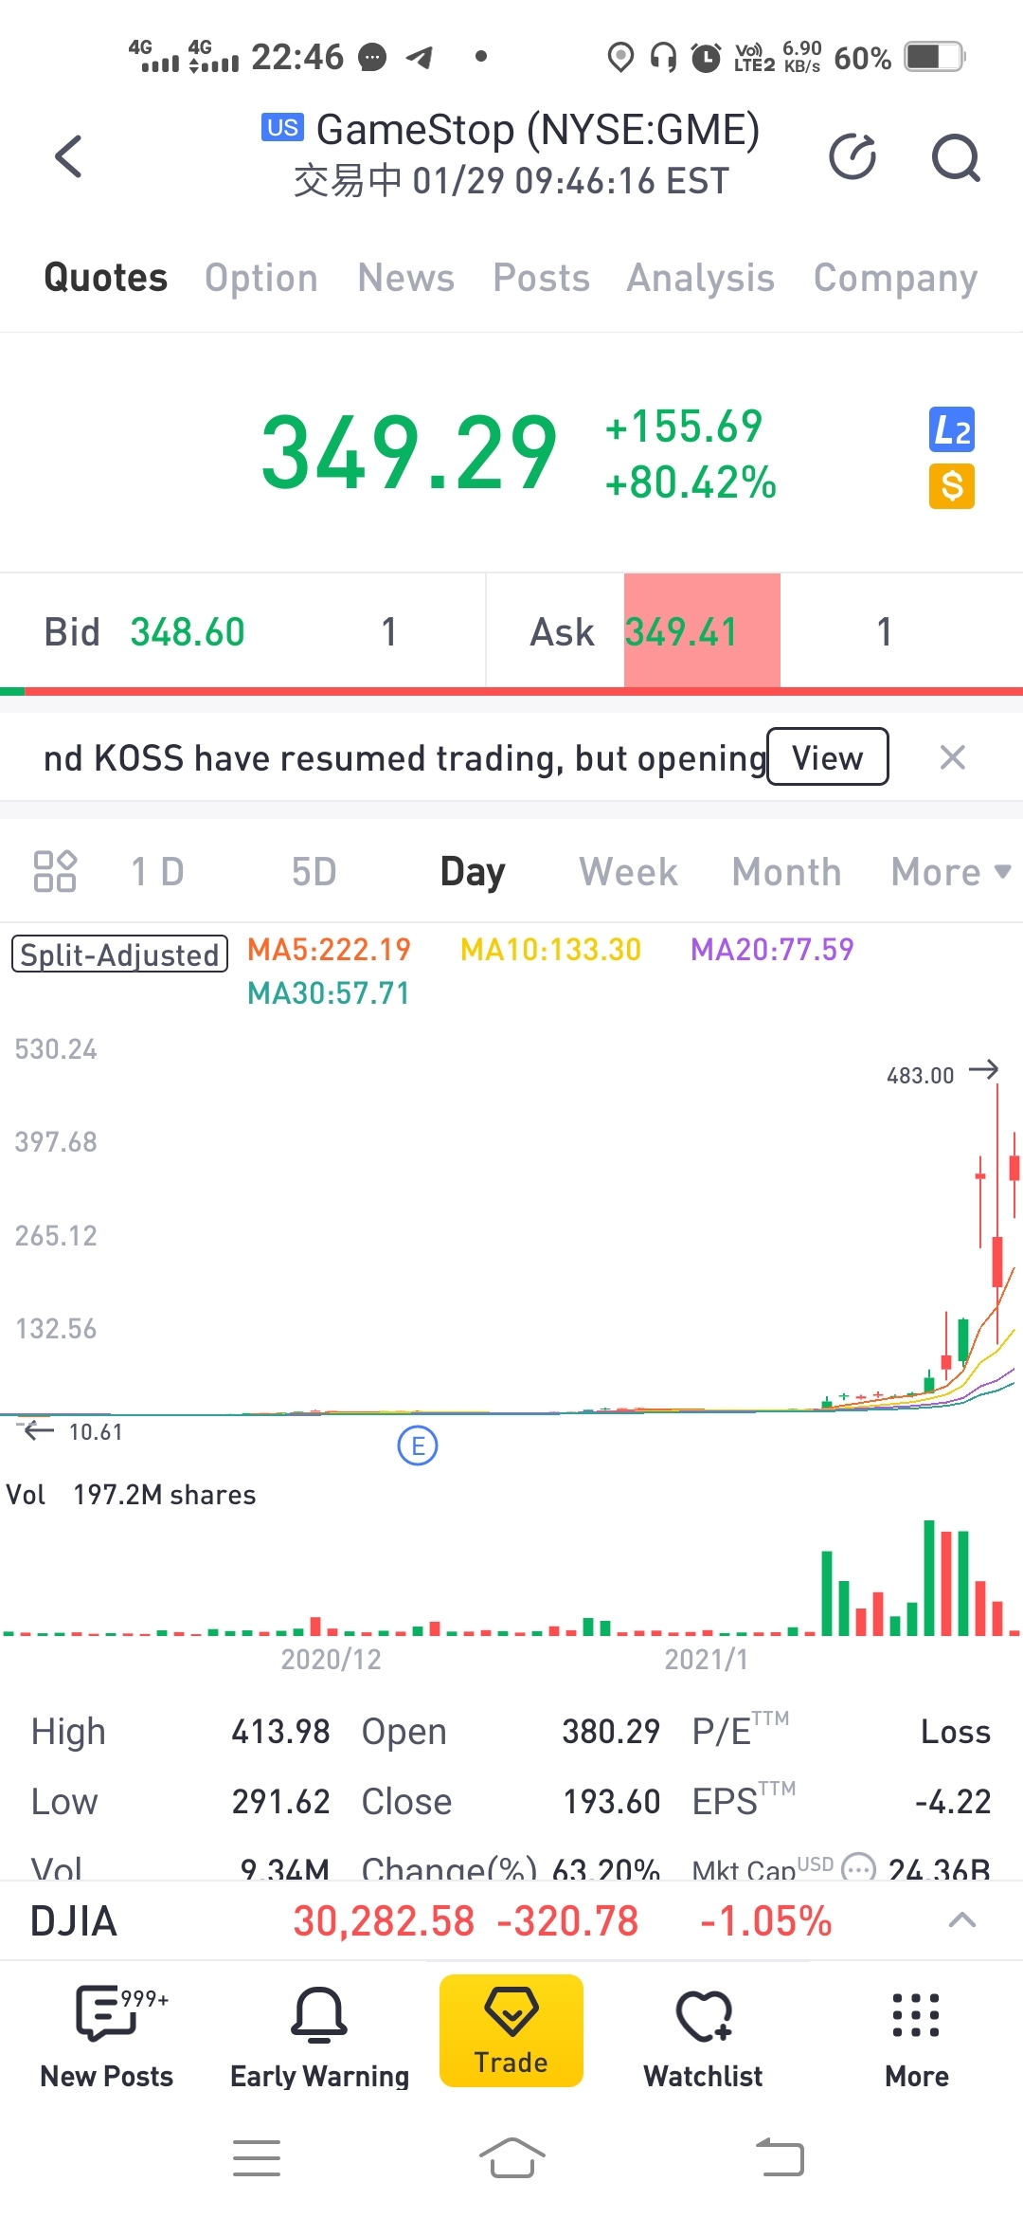Screen dimensions: 1023x2218
Task: Tap the Bid price 348.60
Action: coord(188,631)
